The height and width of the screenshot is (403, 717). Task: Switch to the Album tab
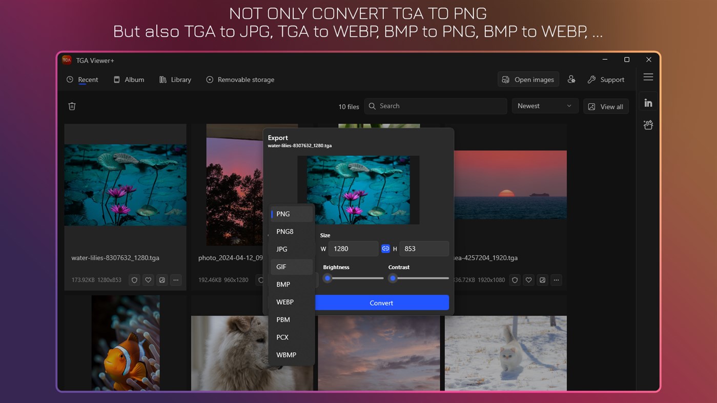[x=129, y=79]
